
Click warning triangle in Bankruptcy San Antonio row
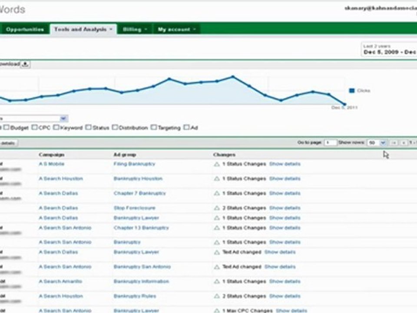217,267
